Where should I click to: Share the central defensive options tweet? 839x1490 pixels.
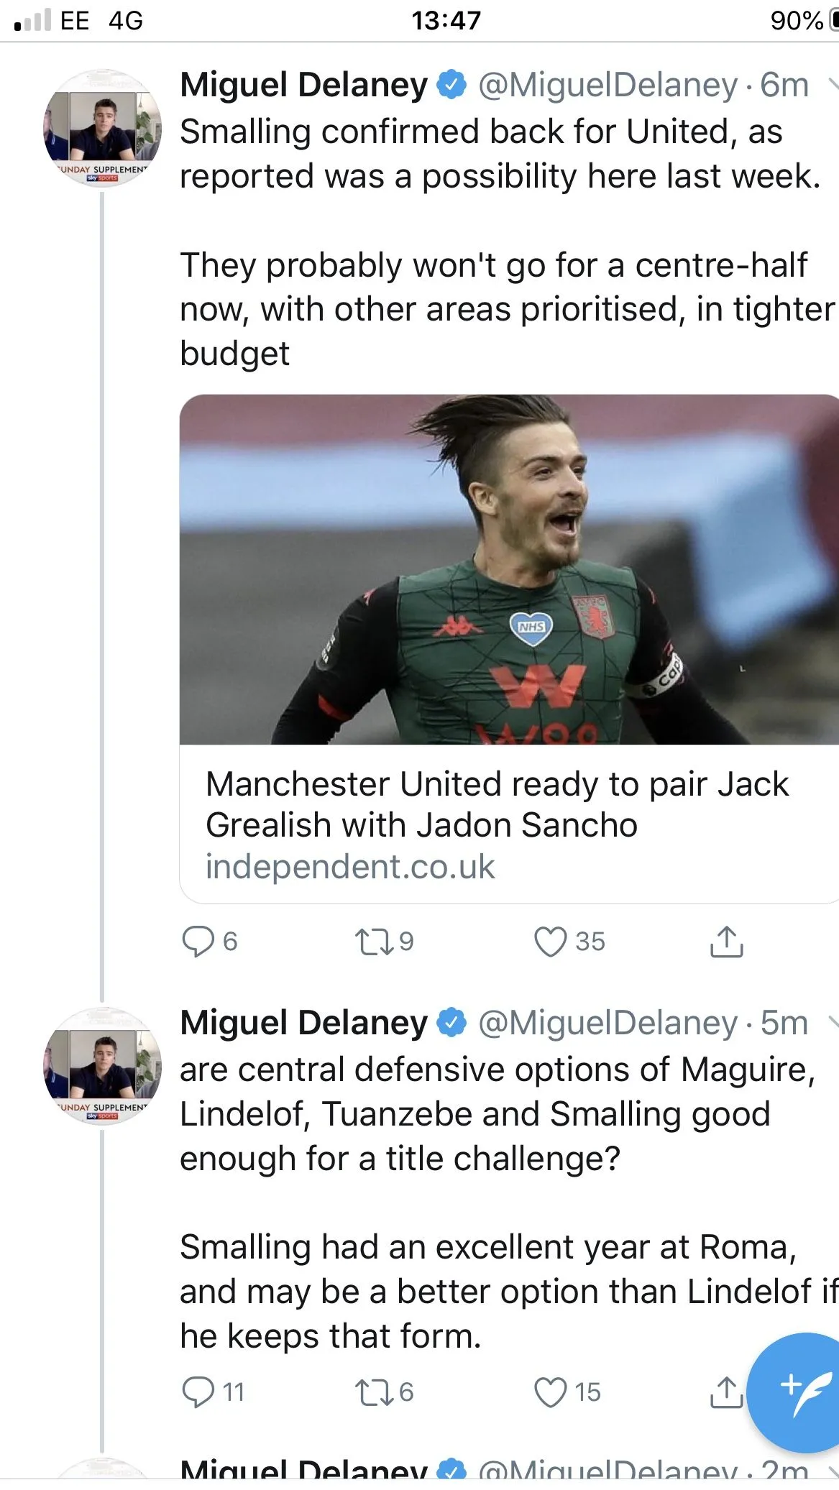pos(726,1392)
